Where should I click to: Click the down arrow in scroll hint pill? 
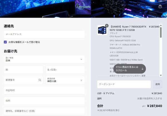point(142,69)
